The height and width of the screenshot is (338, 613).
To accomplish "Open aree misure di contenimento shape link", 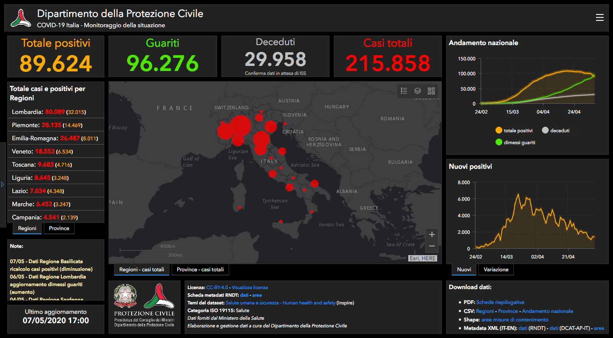I will tap(515, 320).
